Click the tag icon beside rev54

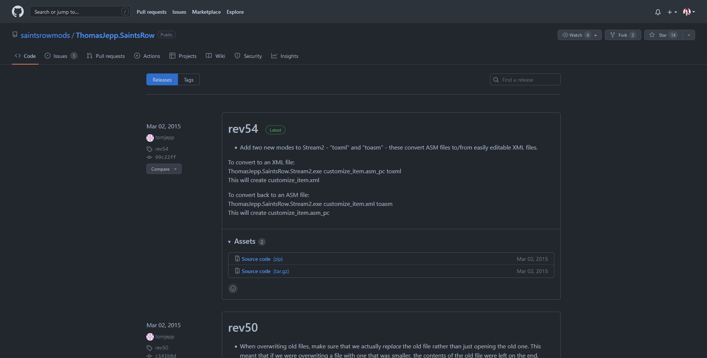(149, 149)
